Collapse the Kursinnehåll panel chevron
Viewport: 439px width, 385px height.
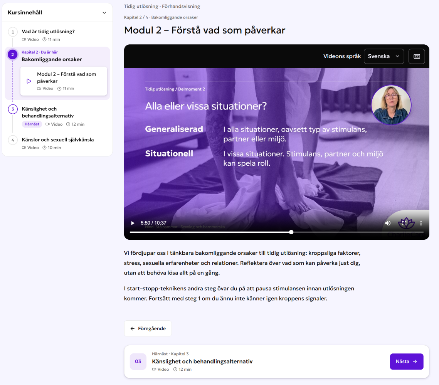point(104,13)
